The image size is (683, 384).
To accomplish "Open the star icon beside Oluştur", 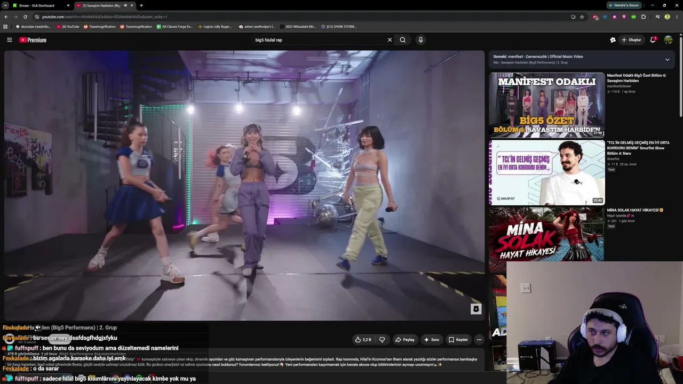I will [x=613, y=40].
